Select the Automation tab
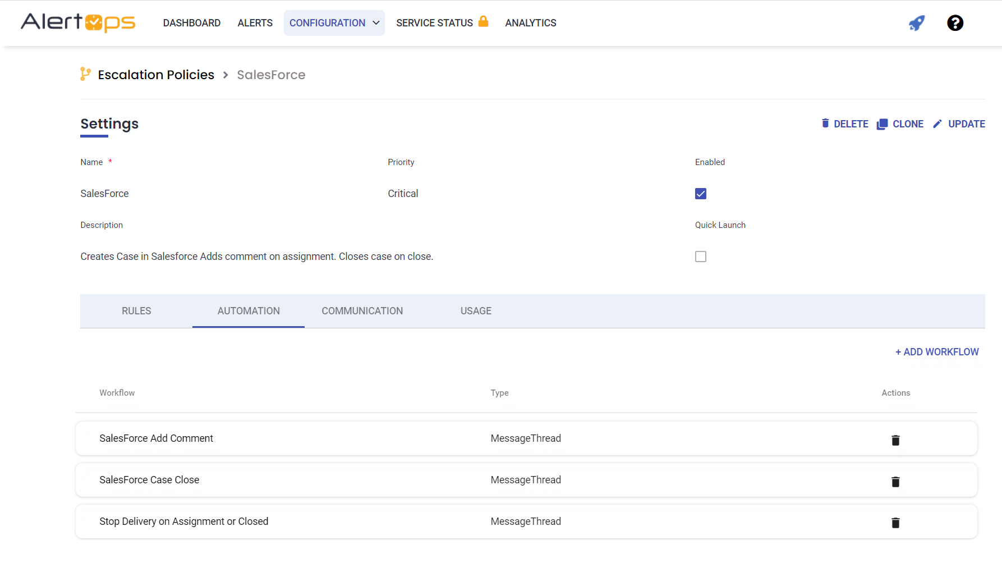 click(x=249, y=311)
